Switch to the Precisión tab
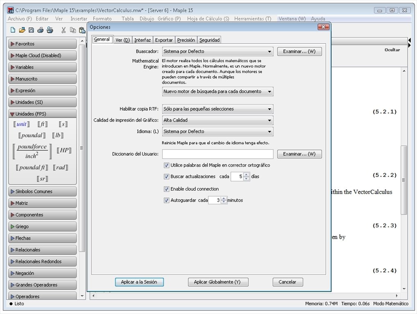The width and height of the screenshot is (417, 314). 186,40
